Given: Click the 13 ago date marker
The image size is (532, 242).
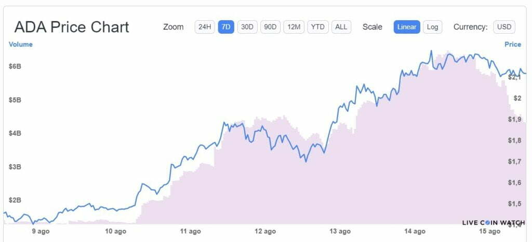Looking at the screenshot, I should click(341, 232).
